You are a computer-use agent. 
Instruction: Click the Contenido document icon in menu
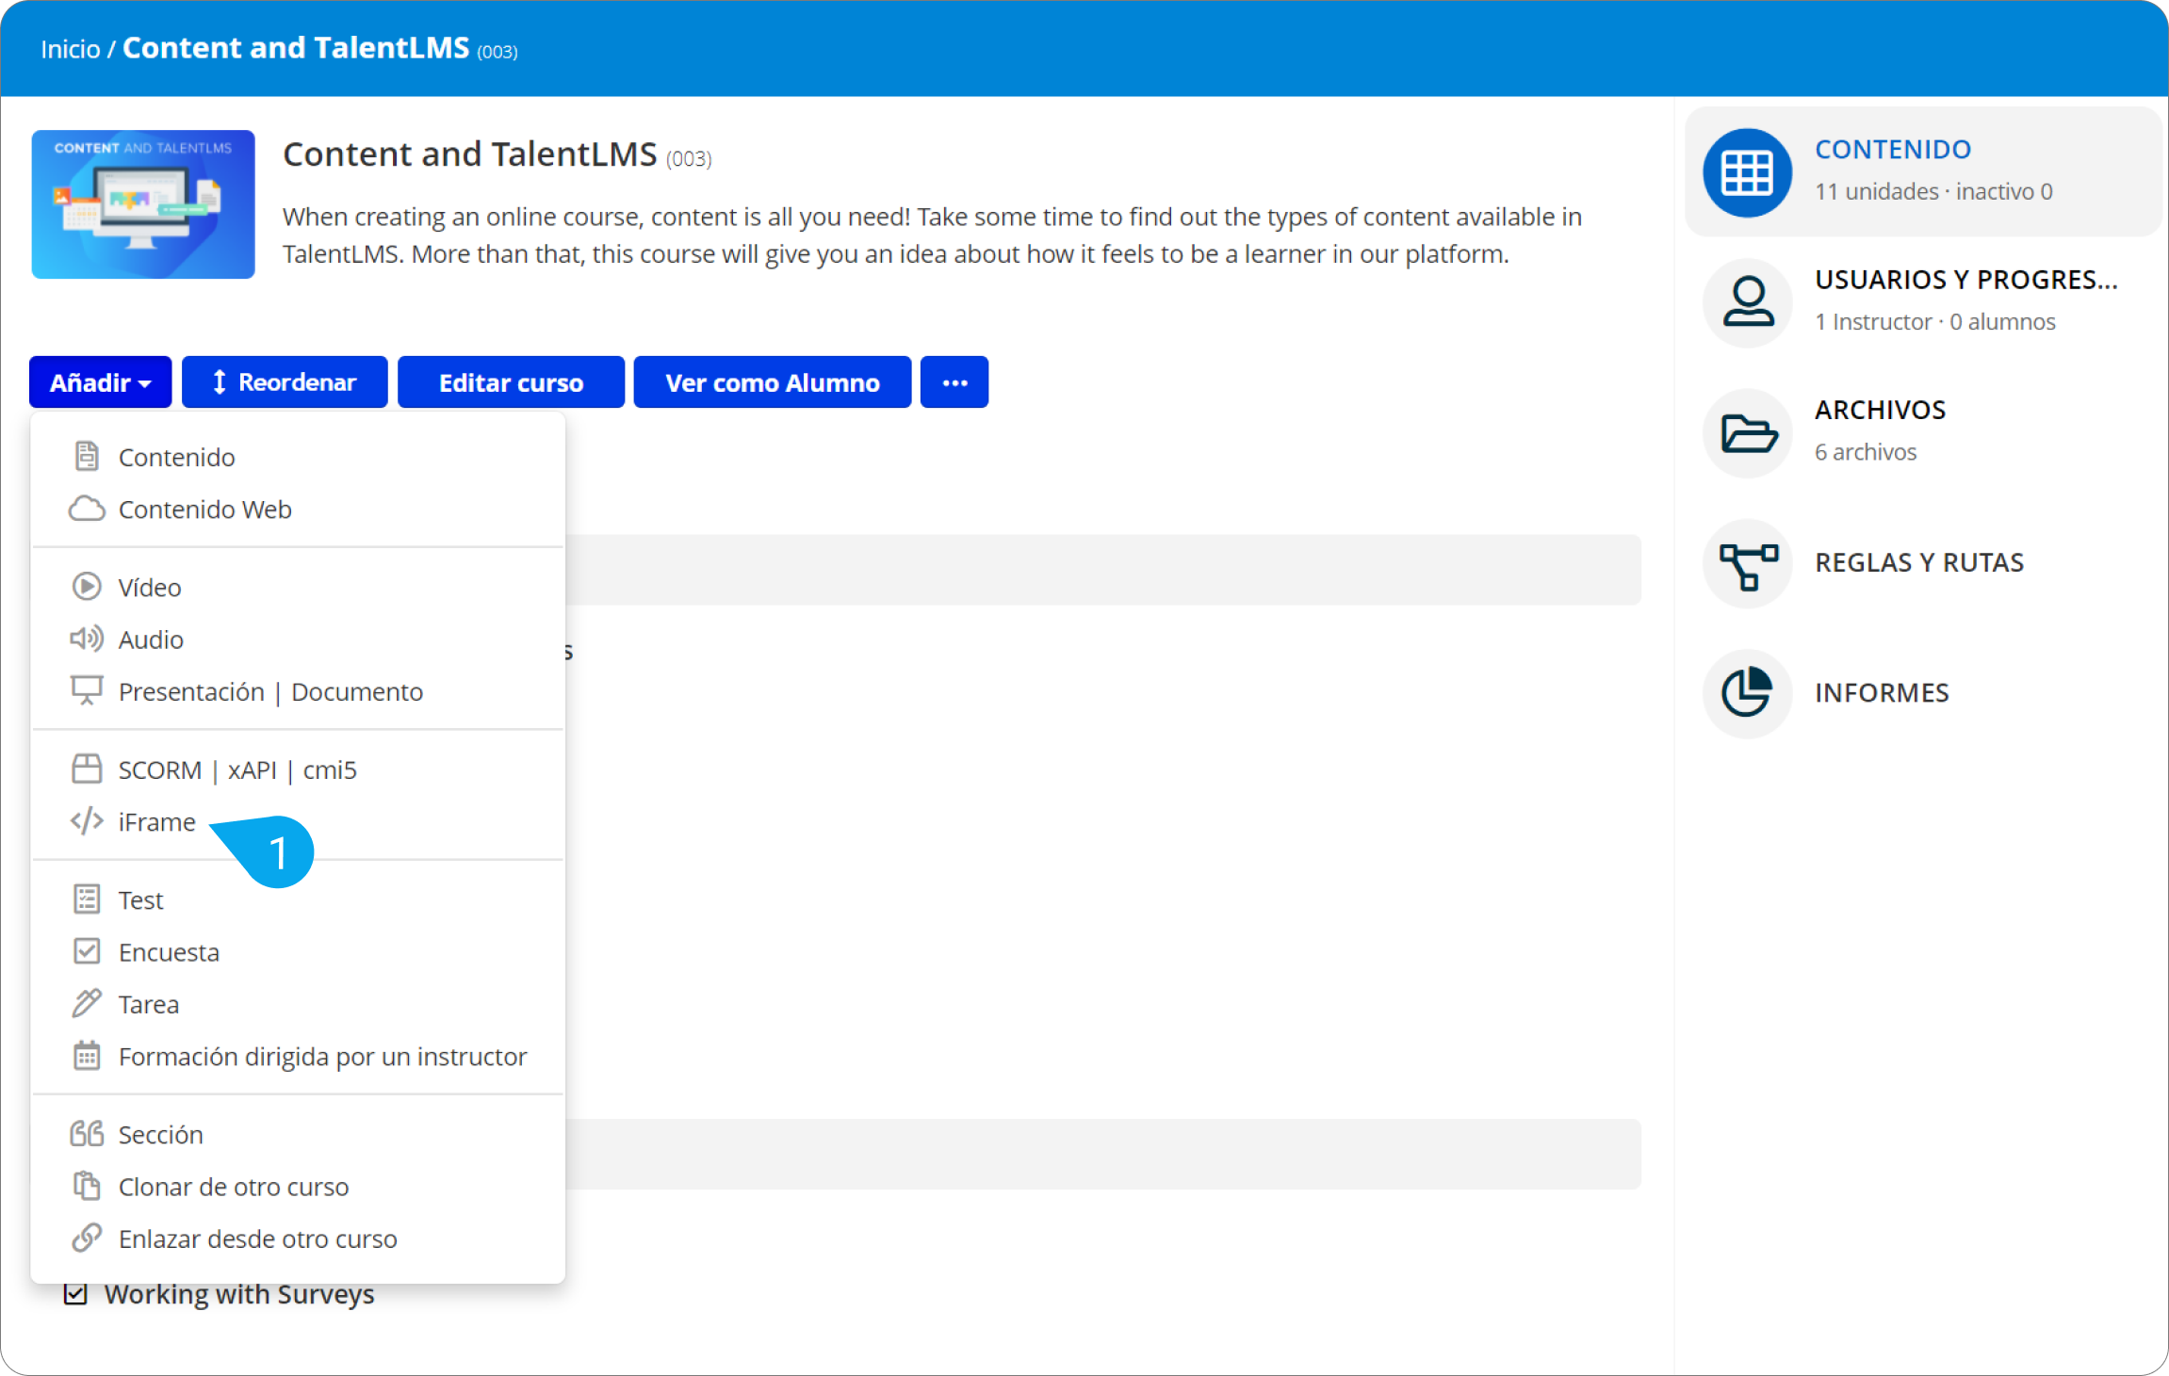coord(87,457)
